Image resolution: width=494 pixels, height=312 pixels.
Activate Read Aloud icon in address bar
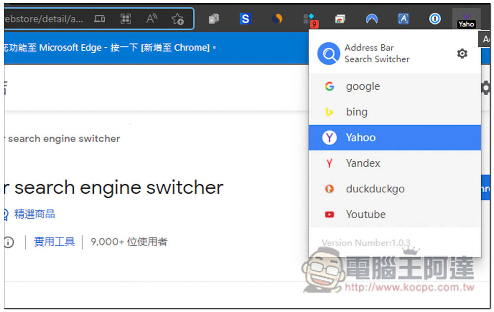[152, 19]
